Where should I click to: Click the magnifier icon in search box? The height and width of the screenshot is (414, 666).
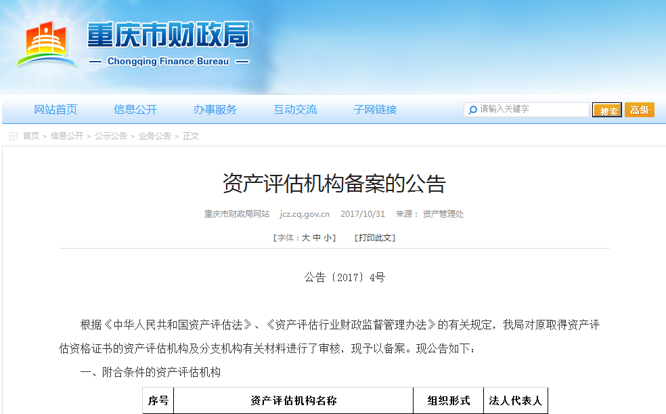pos(472,110)
